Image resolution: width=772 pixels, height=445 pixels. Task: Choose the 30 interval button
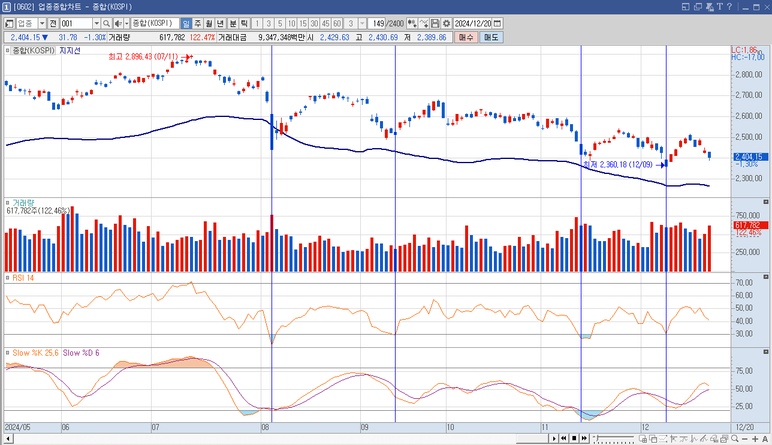pyautogui.click(x=314, y=23)
